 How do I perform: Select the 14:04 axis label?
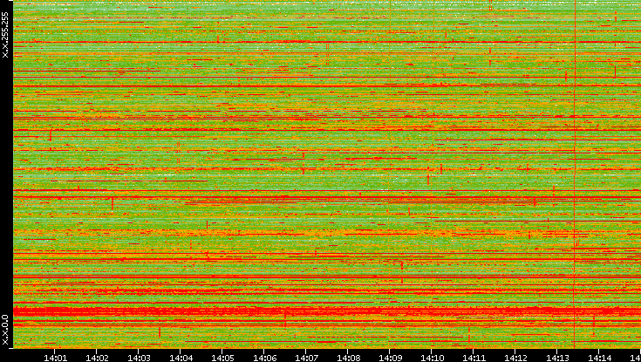[x=181, y=358]
